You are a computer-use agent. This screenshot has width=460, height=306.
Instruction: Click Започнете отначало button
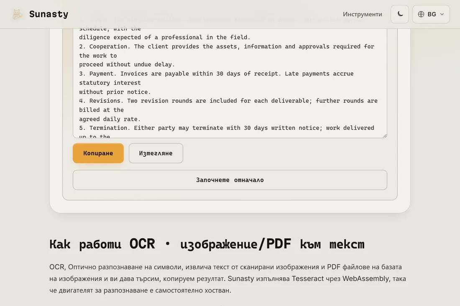click(230, 180)
